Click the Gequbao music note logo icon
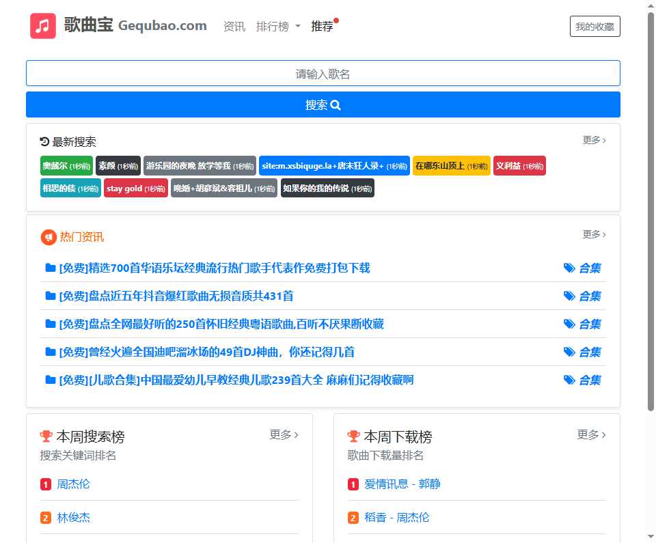Image resolution: width=656 pixels, height=543 pixels. 42,25
